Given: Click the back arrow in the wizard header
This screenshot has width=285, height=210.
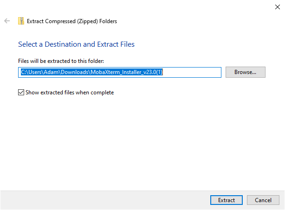Looking at the screenshot, I should pyautogui.click(x=7, y=21).
